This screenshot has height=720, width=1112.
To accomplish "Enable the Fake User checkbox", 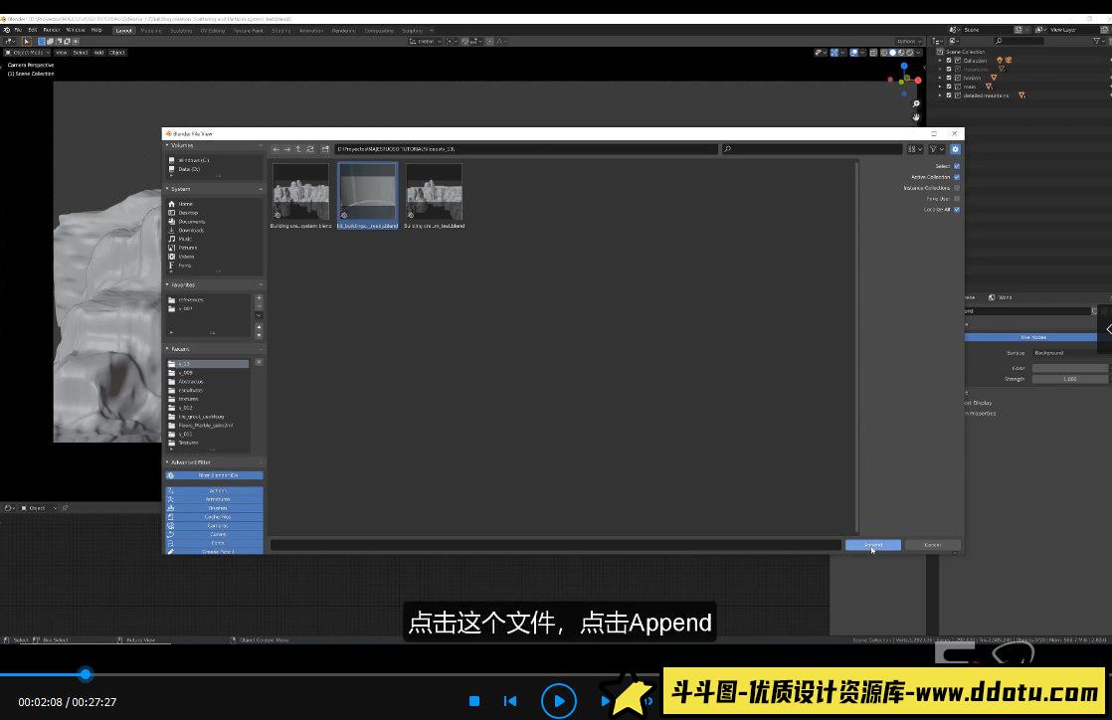I will 957,199.
